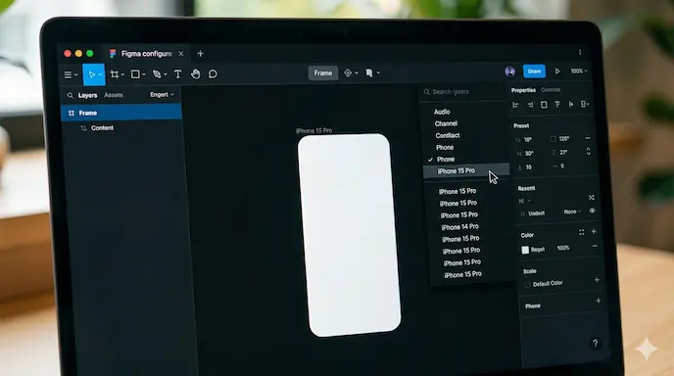The height and width of the screenshot is (376, 674).
Task: Select the Text tool
Action: [177, 73]
